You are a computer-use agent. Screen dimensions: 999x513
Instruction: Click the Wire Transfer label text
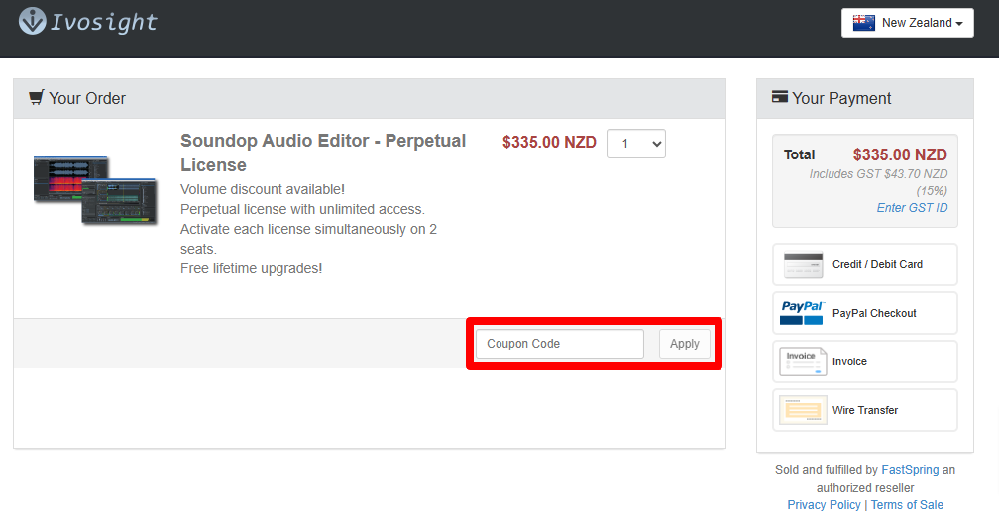tap(864, 410)
